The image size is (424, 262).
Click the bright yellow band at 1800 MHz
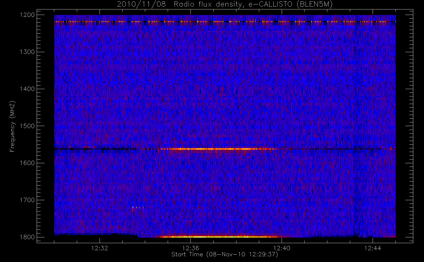tap(219, 237)
